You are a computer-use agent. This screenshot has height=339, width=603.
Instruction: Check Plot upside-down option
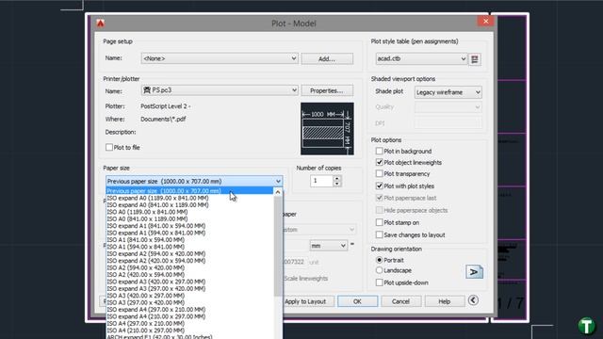(379, 282)
